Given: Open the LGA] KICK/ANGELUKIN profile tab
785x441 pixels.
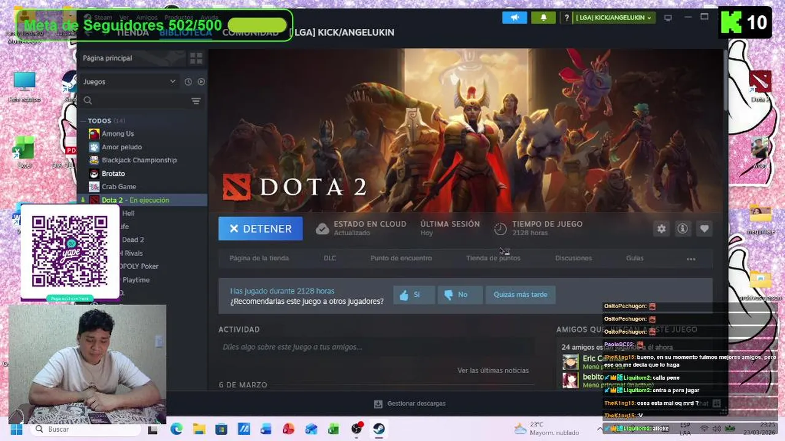Looking at the screenshot, I should [x=342, y=32].
